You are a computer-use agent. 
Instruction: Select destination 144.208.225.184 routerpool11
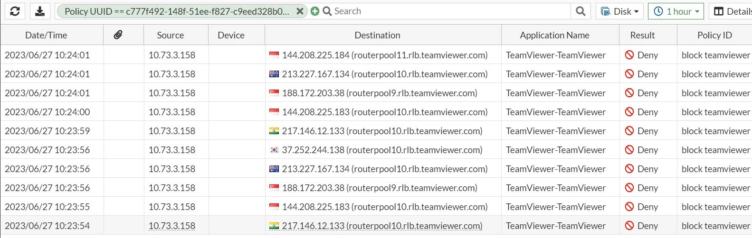[x=385, y=55]
